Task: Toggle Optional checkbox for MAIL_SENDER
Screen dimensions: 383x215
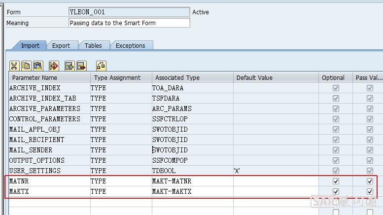Action: pyautogui.click(x=336, y=150)
